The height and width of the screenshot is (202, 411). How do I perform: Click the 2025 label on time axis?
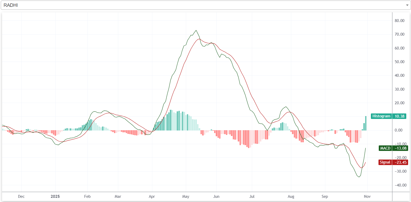(x=55, y=196)
